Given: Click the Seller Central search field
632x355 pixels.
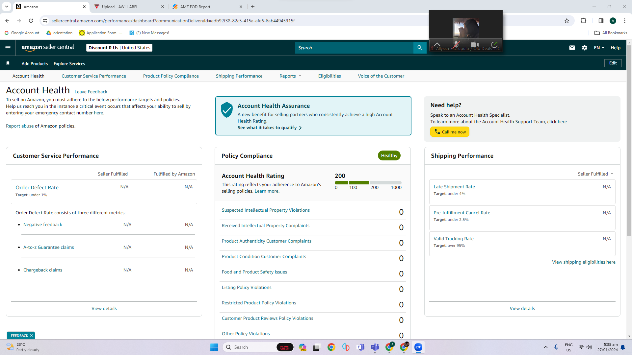Looking at the screenshot, I should click(354, 48).
